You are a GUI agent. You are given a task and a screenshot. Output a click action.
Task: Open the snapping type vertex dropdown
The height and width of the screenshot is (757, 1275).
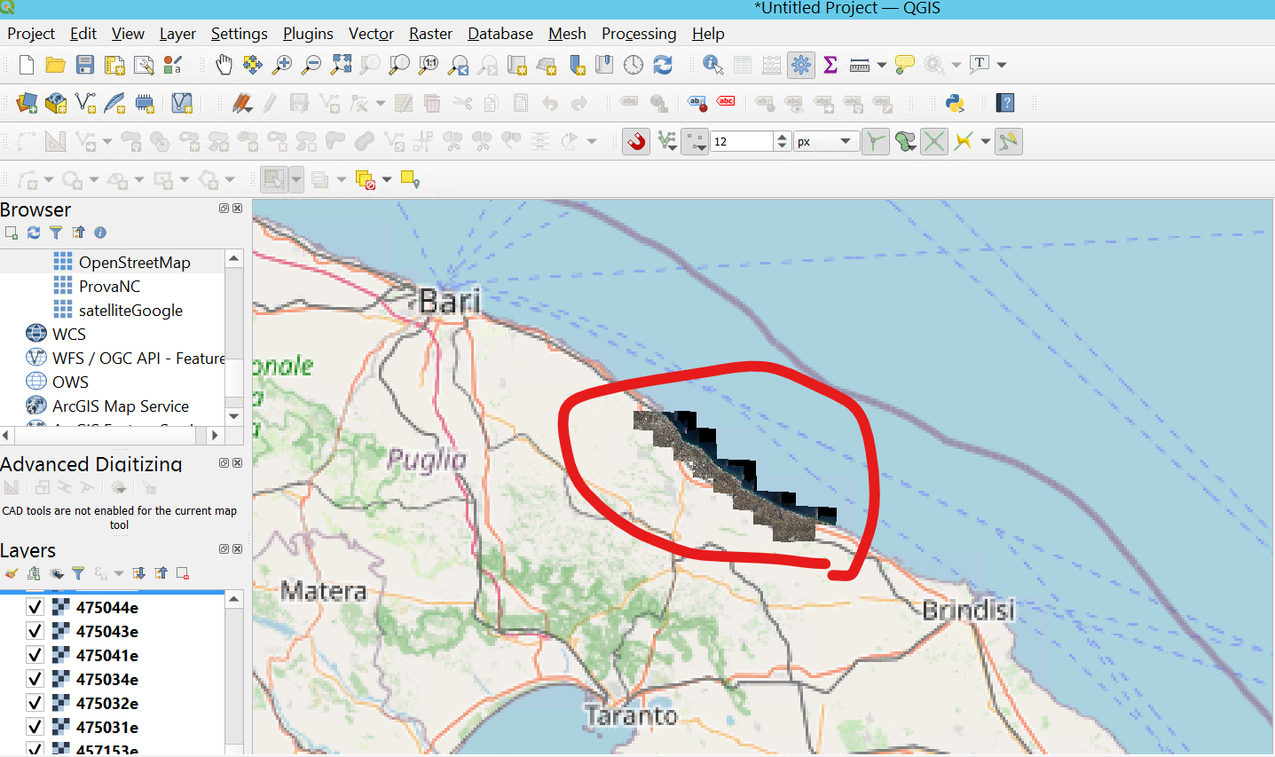[697, 141]
